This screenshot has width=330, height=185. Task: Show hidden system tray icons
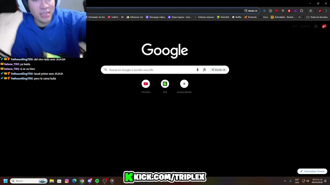(285, 181)
